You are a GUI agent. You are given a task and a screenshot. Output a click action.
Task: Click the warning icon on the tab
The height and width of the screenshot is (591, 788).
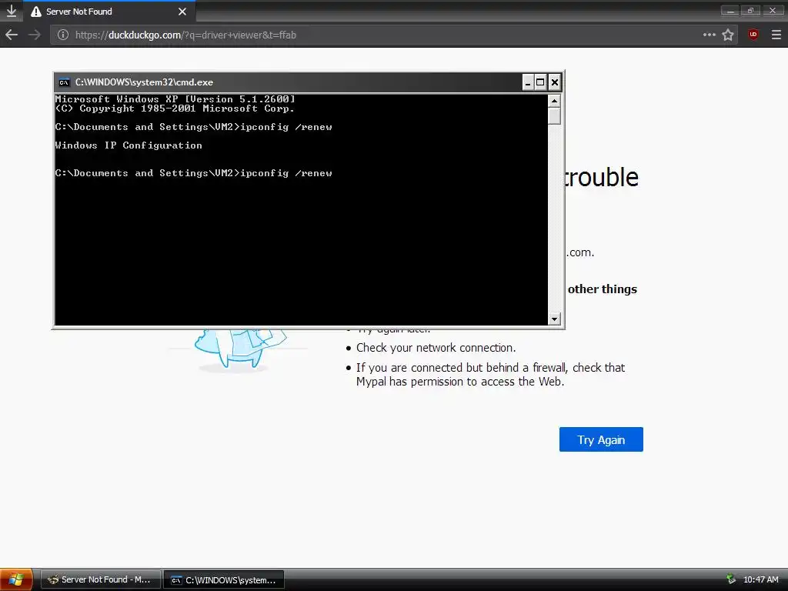pos(36,11)
